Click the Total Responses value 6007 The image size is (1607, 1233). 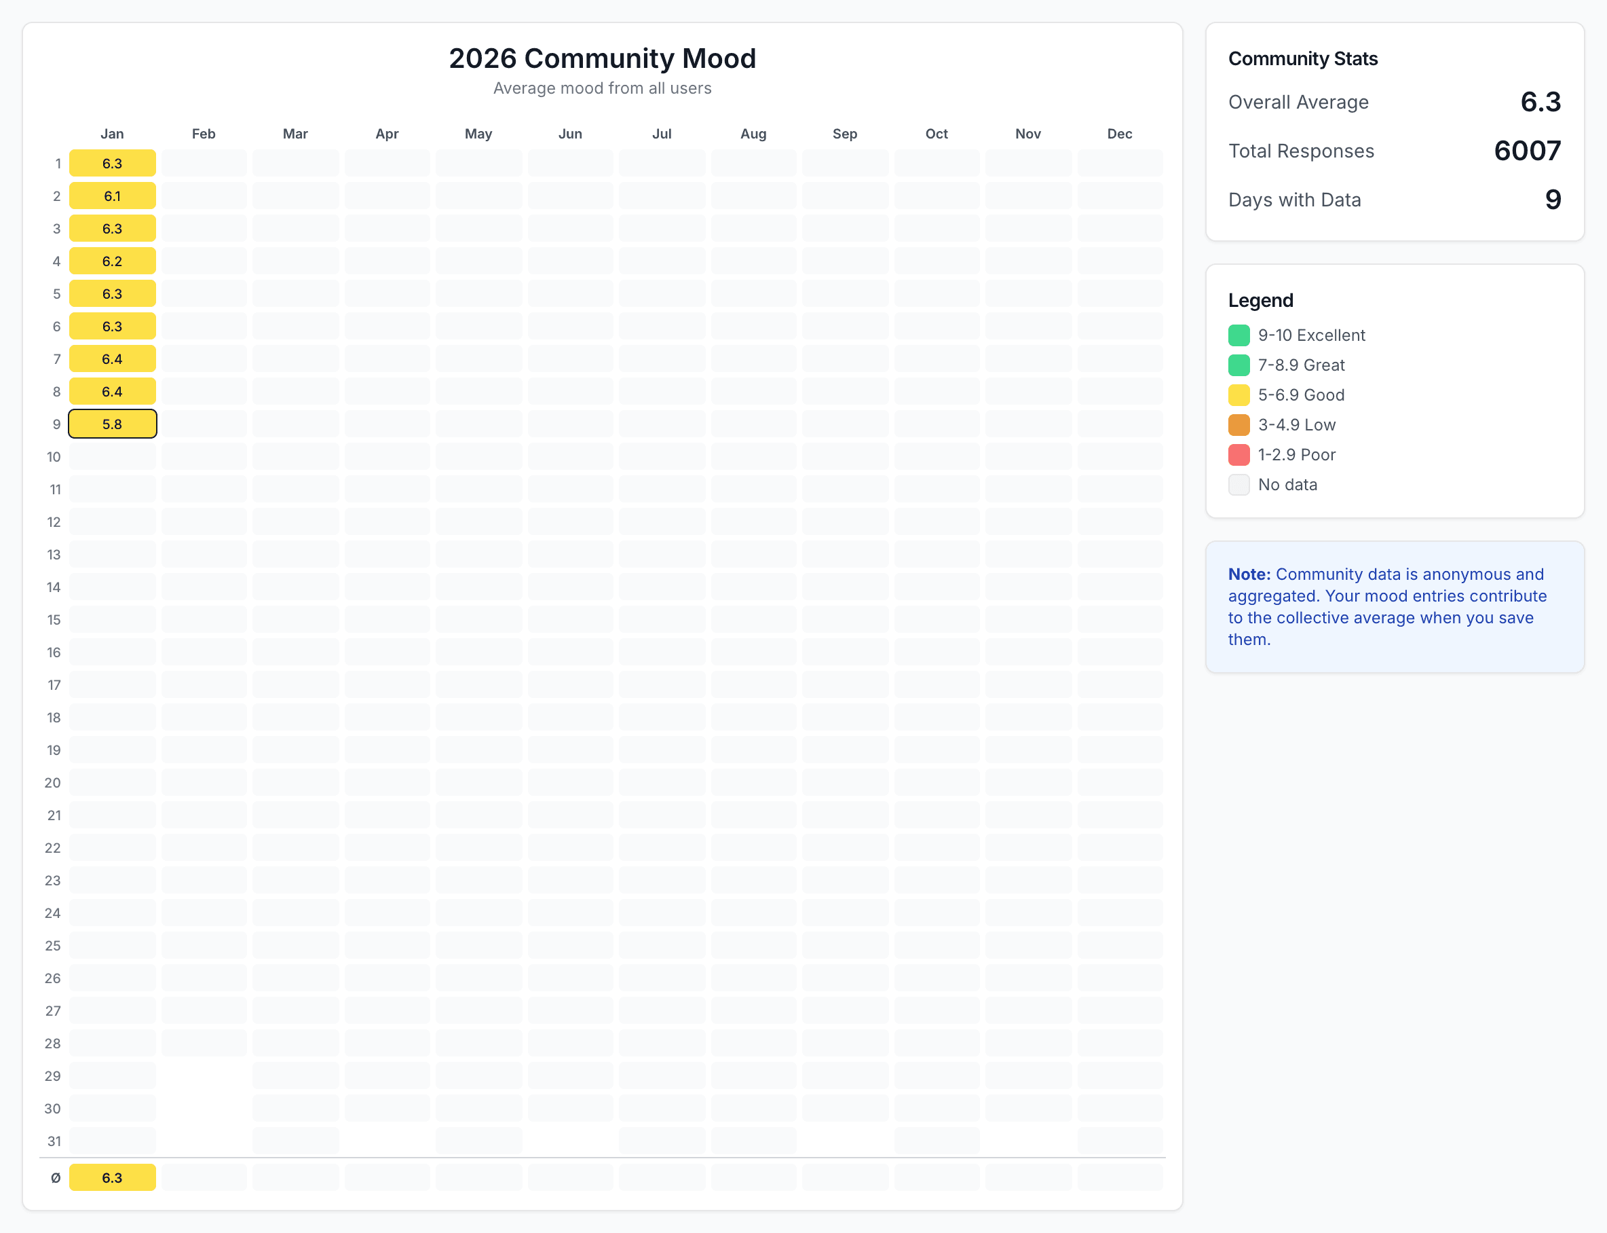click(x=1527, y=151)
